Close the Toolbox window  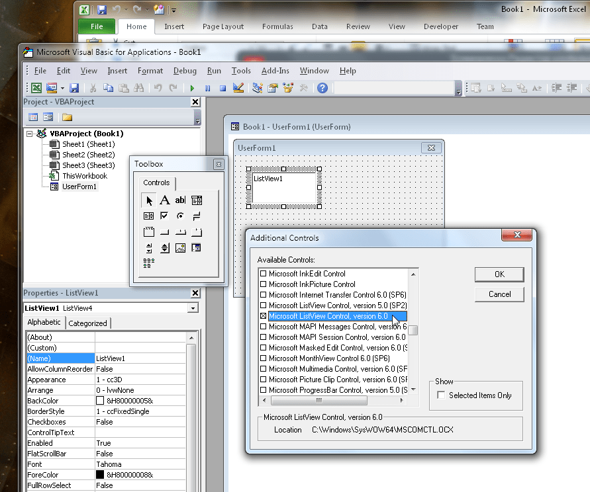click(219, 164)
